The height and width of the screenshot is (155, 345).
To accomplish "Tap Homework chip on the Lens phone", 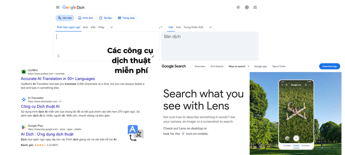I will point(306,146).
